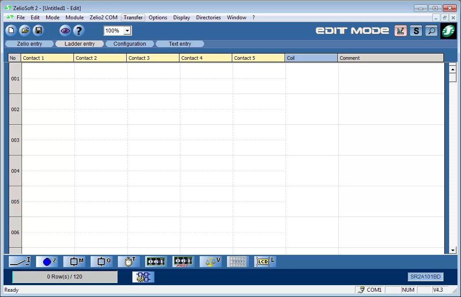461x297 pixels.
Task: Select the timers T stopwatch icon
Action: pos(129,261)
